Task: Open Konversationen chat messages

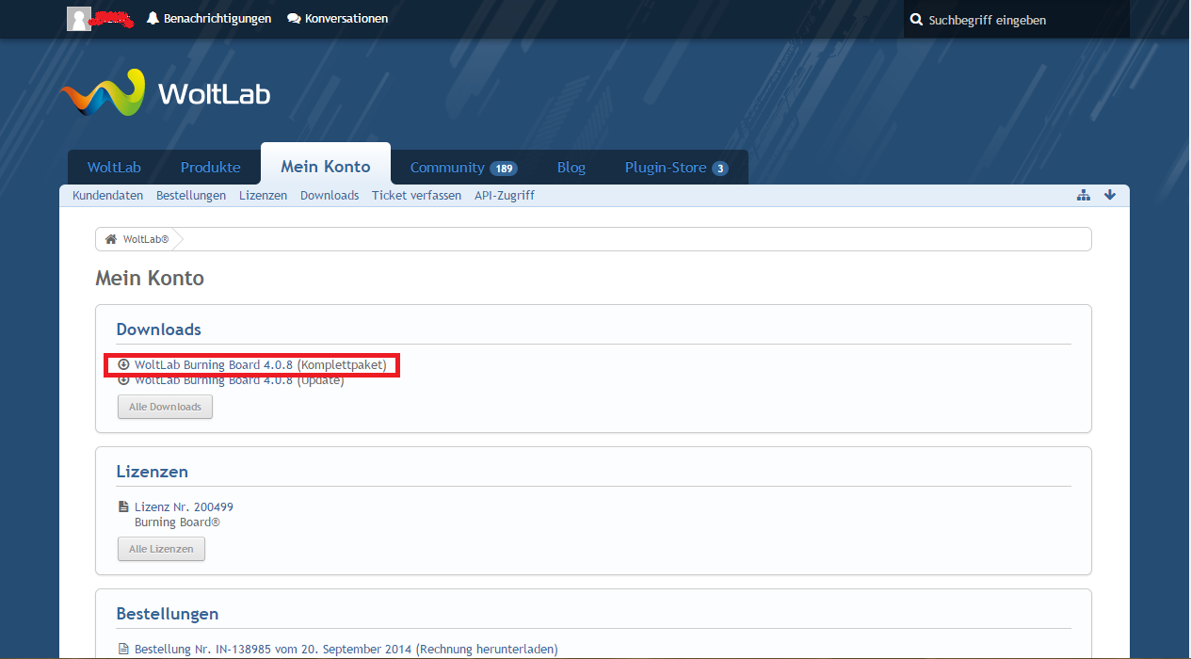Action: tap(337, 19)
